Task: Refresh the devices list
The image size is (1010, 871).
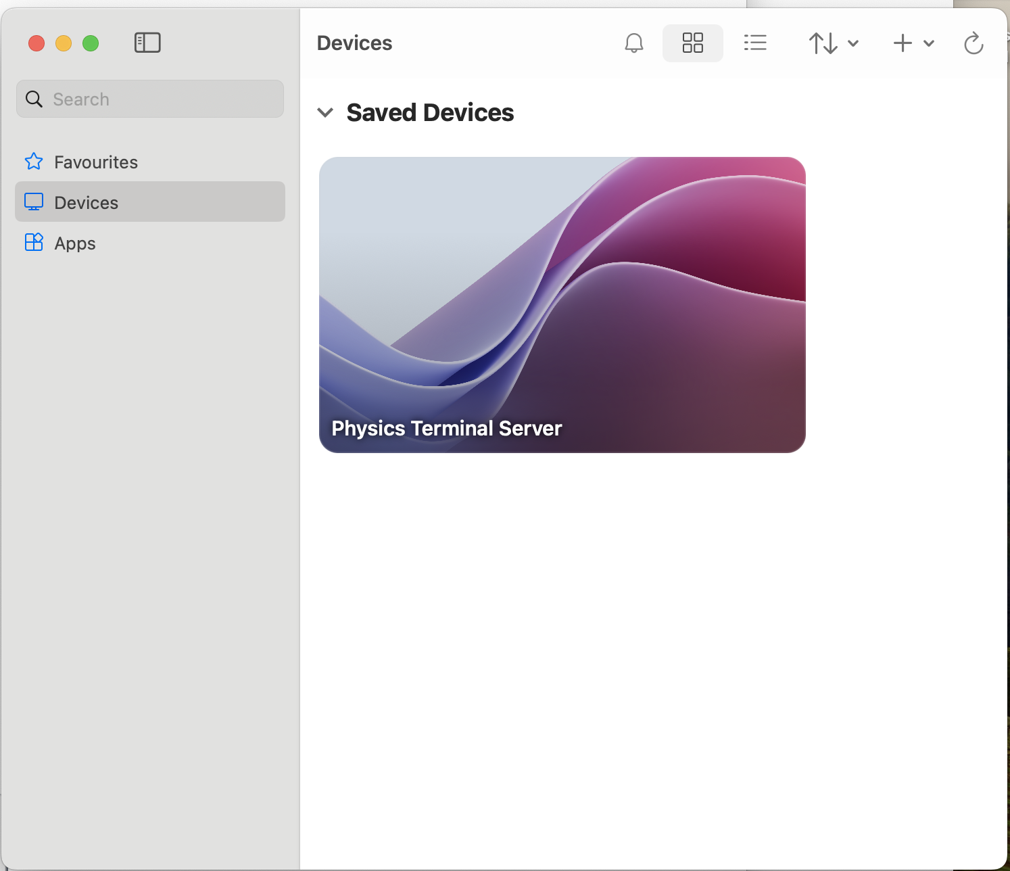Action: 973,43
